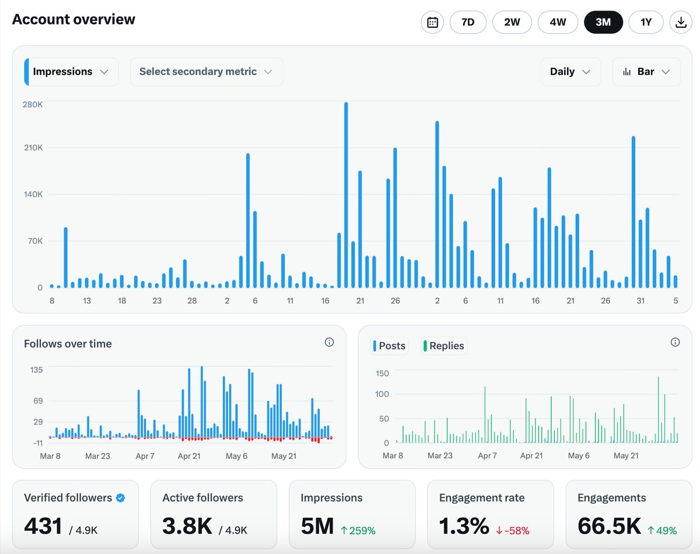This screenshot has width=700, height=554.
Task: Click the ↑49% engagements change value
Action: click(663, 531)
